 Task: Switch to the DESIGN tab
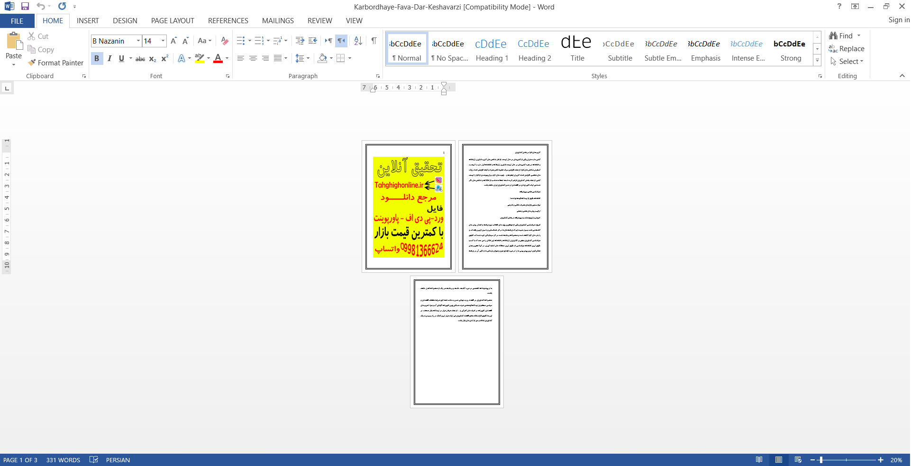coord(125,21)
